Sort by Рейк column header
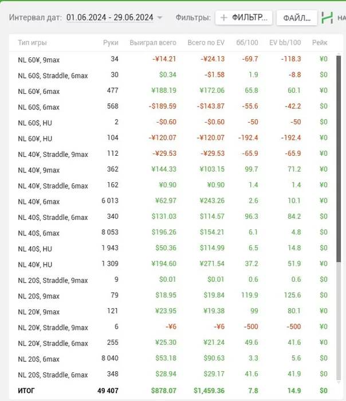 pyautogui.click(x=320, y=42)
